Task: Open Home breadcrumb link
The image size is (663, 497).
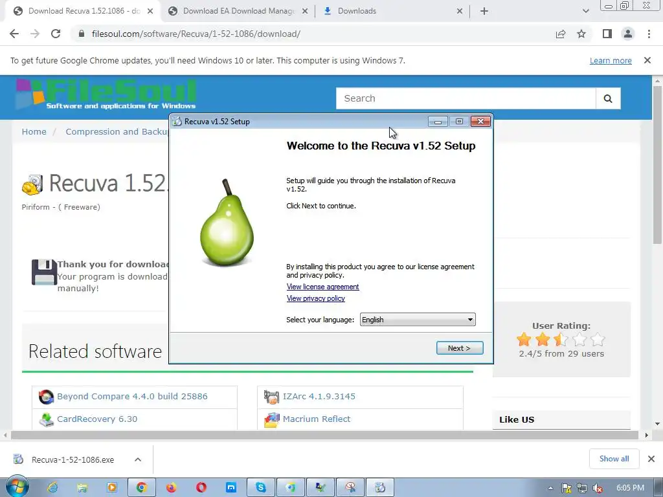Action: coord(34,131)
